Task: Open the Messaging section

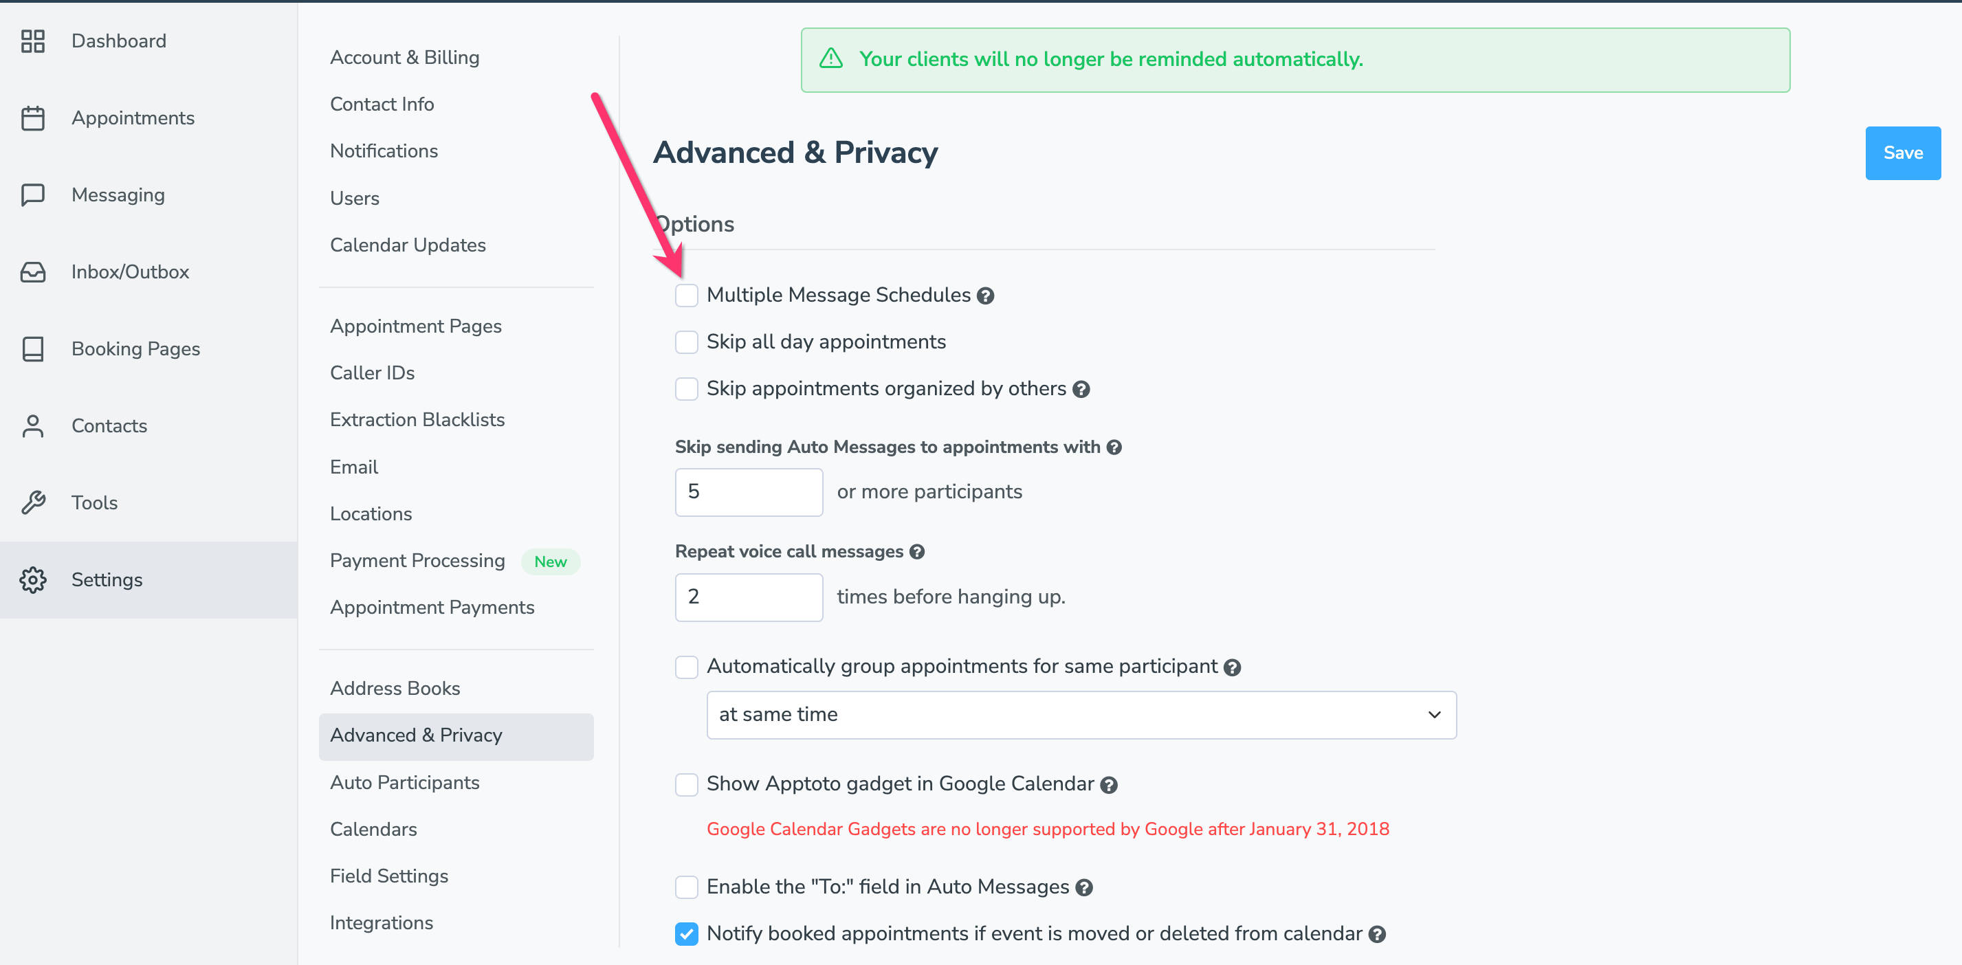Action: click(x=118, y=195)
